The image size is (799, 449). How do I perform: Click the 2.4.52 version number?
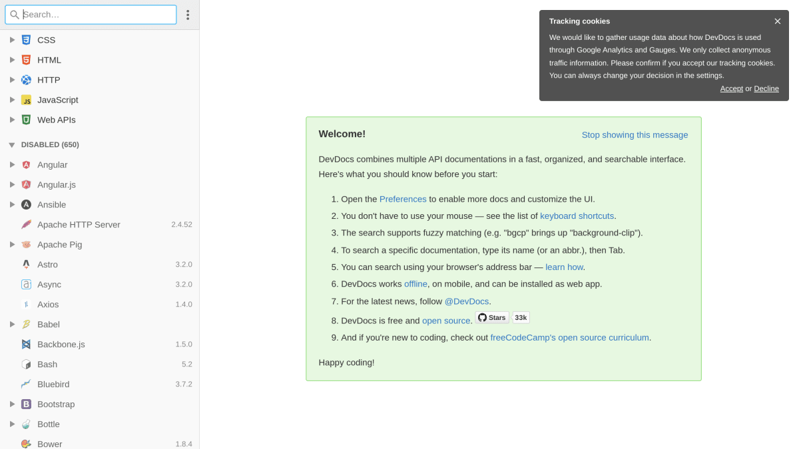(x=182, y=225)
